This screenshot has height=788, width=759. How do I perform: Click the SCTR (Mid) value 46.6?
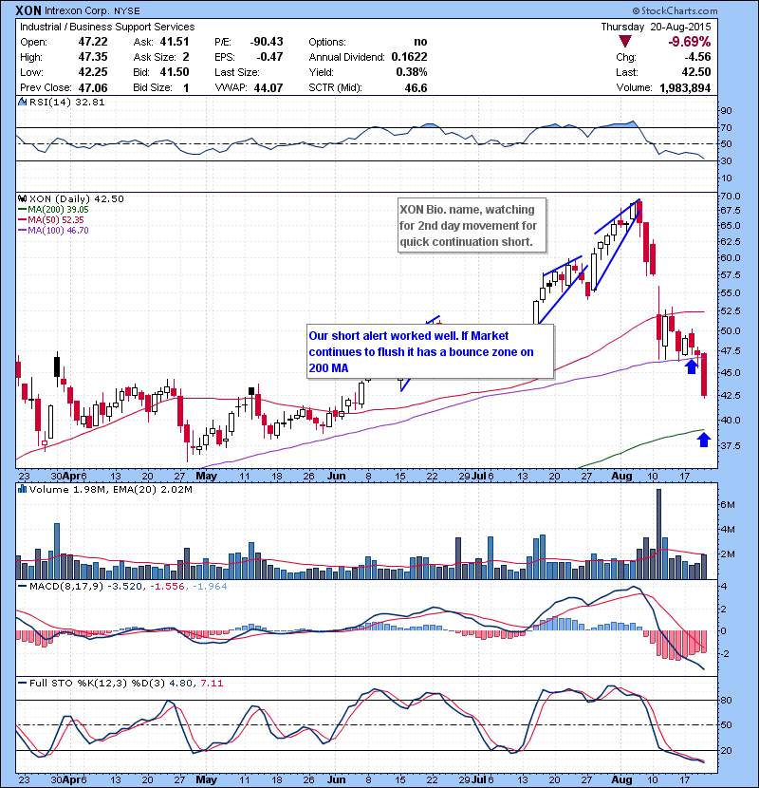point(416,87)
